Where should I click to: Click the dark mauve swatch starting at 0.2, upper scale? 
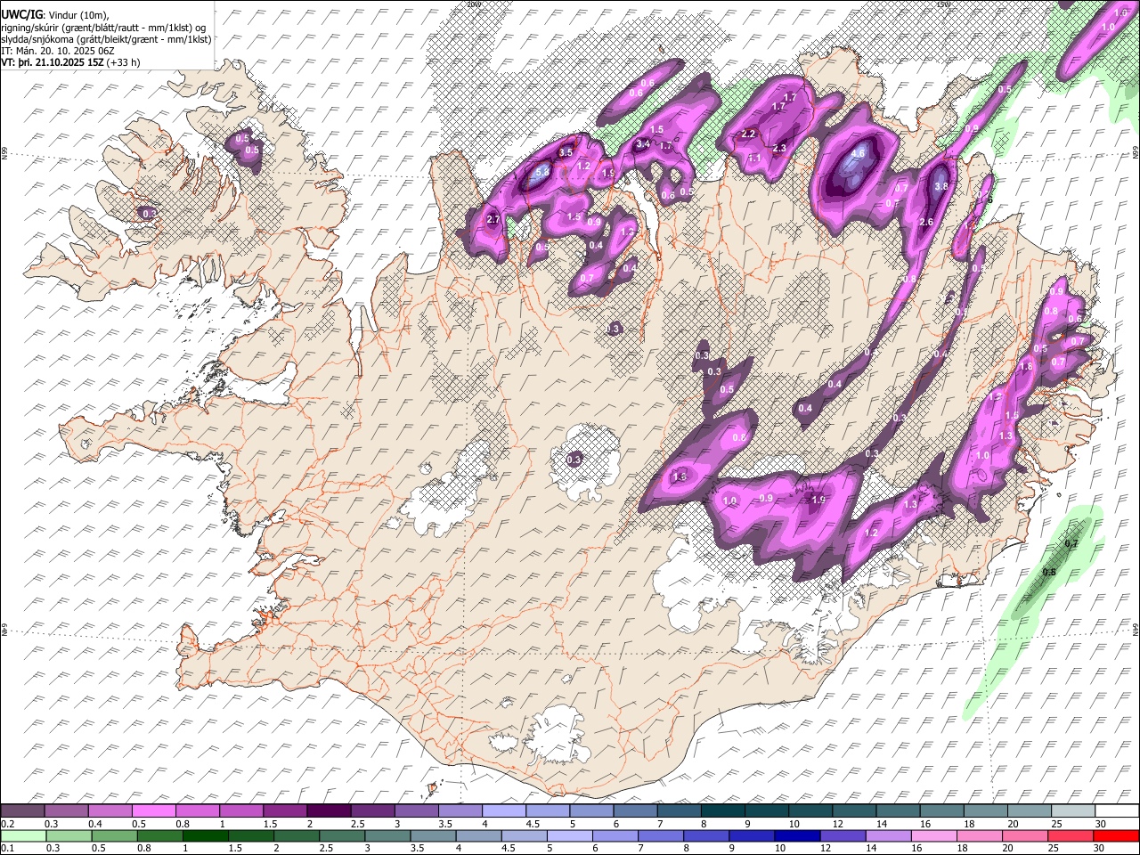pyautogui.click(x=22, y=811)
